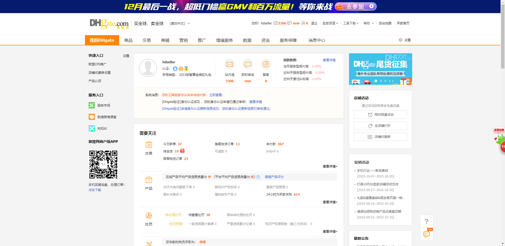
Task: Click the 提高产品评分 link
Action: pyautogui.click(x=274, y=177)
